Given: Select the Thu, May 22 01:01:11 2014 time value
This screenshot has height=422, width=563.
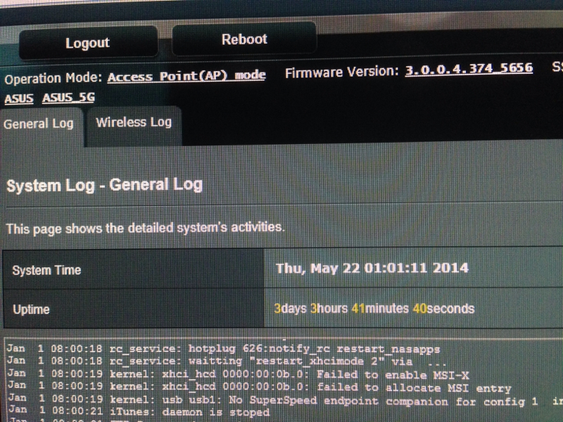Looking at the screenshot, I should pos(372,268).
